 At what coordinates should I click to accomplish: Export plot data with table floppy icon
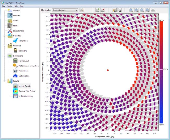(x=119, y=10)
